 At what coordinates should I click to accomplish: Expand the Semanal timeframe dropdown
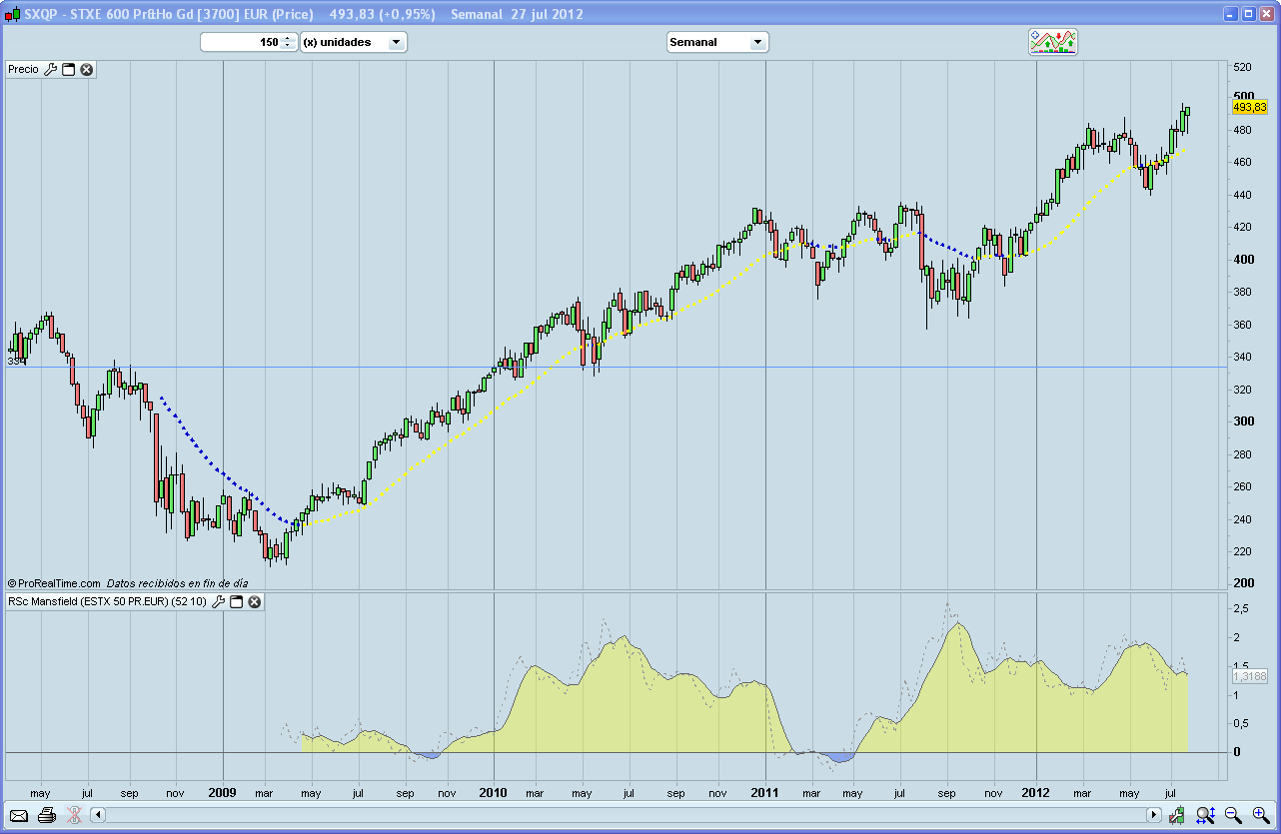coord(756,42)
